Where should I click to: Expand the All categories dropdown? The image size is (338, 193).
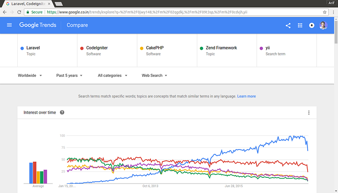[112, 76]
